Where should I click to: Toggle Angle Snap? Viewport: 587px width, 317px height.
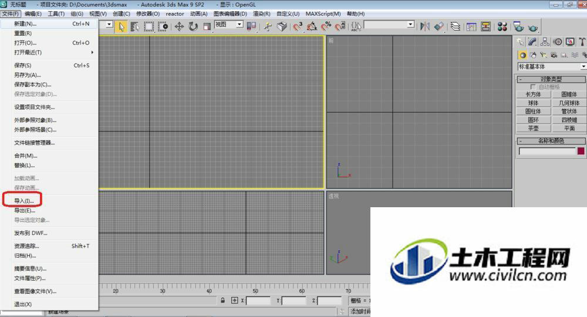pos(312,27)
